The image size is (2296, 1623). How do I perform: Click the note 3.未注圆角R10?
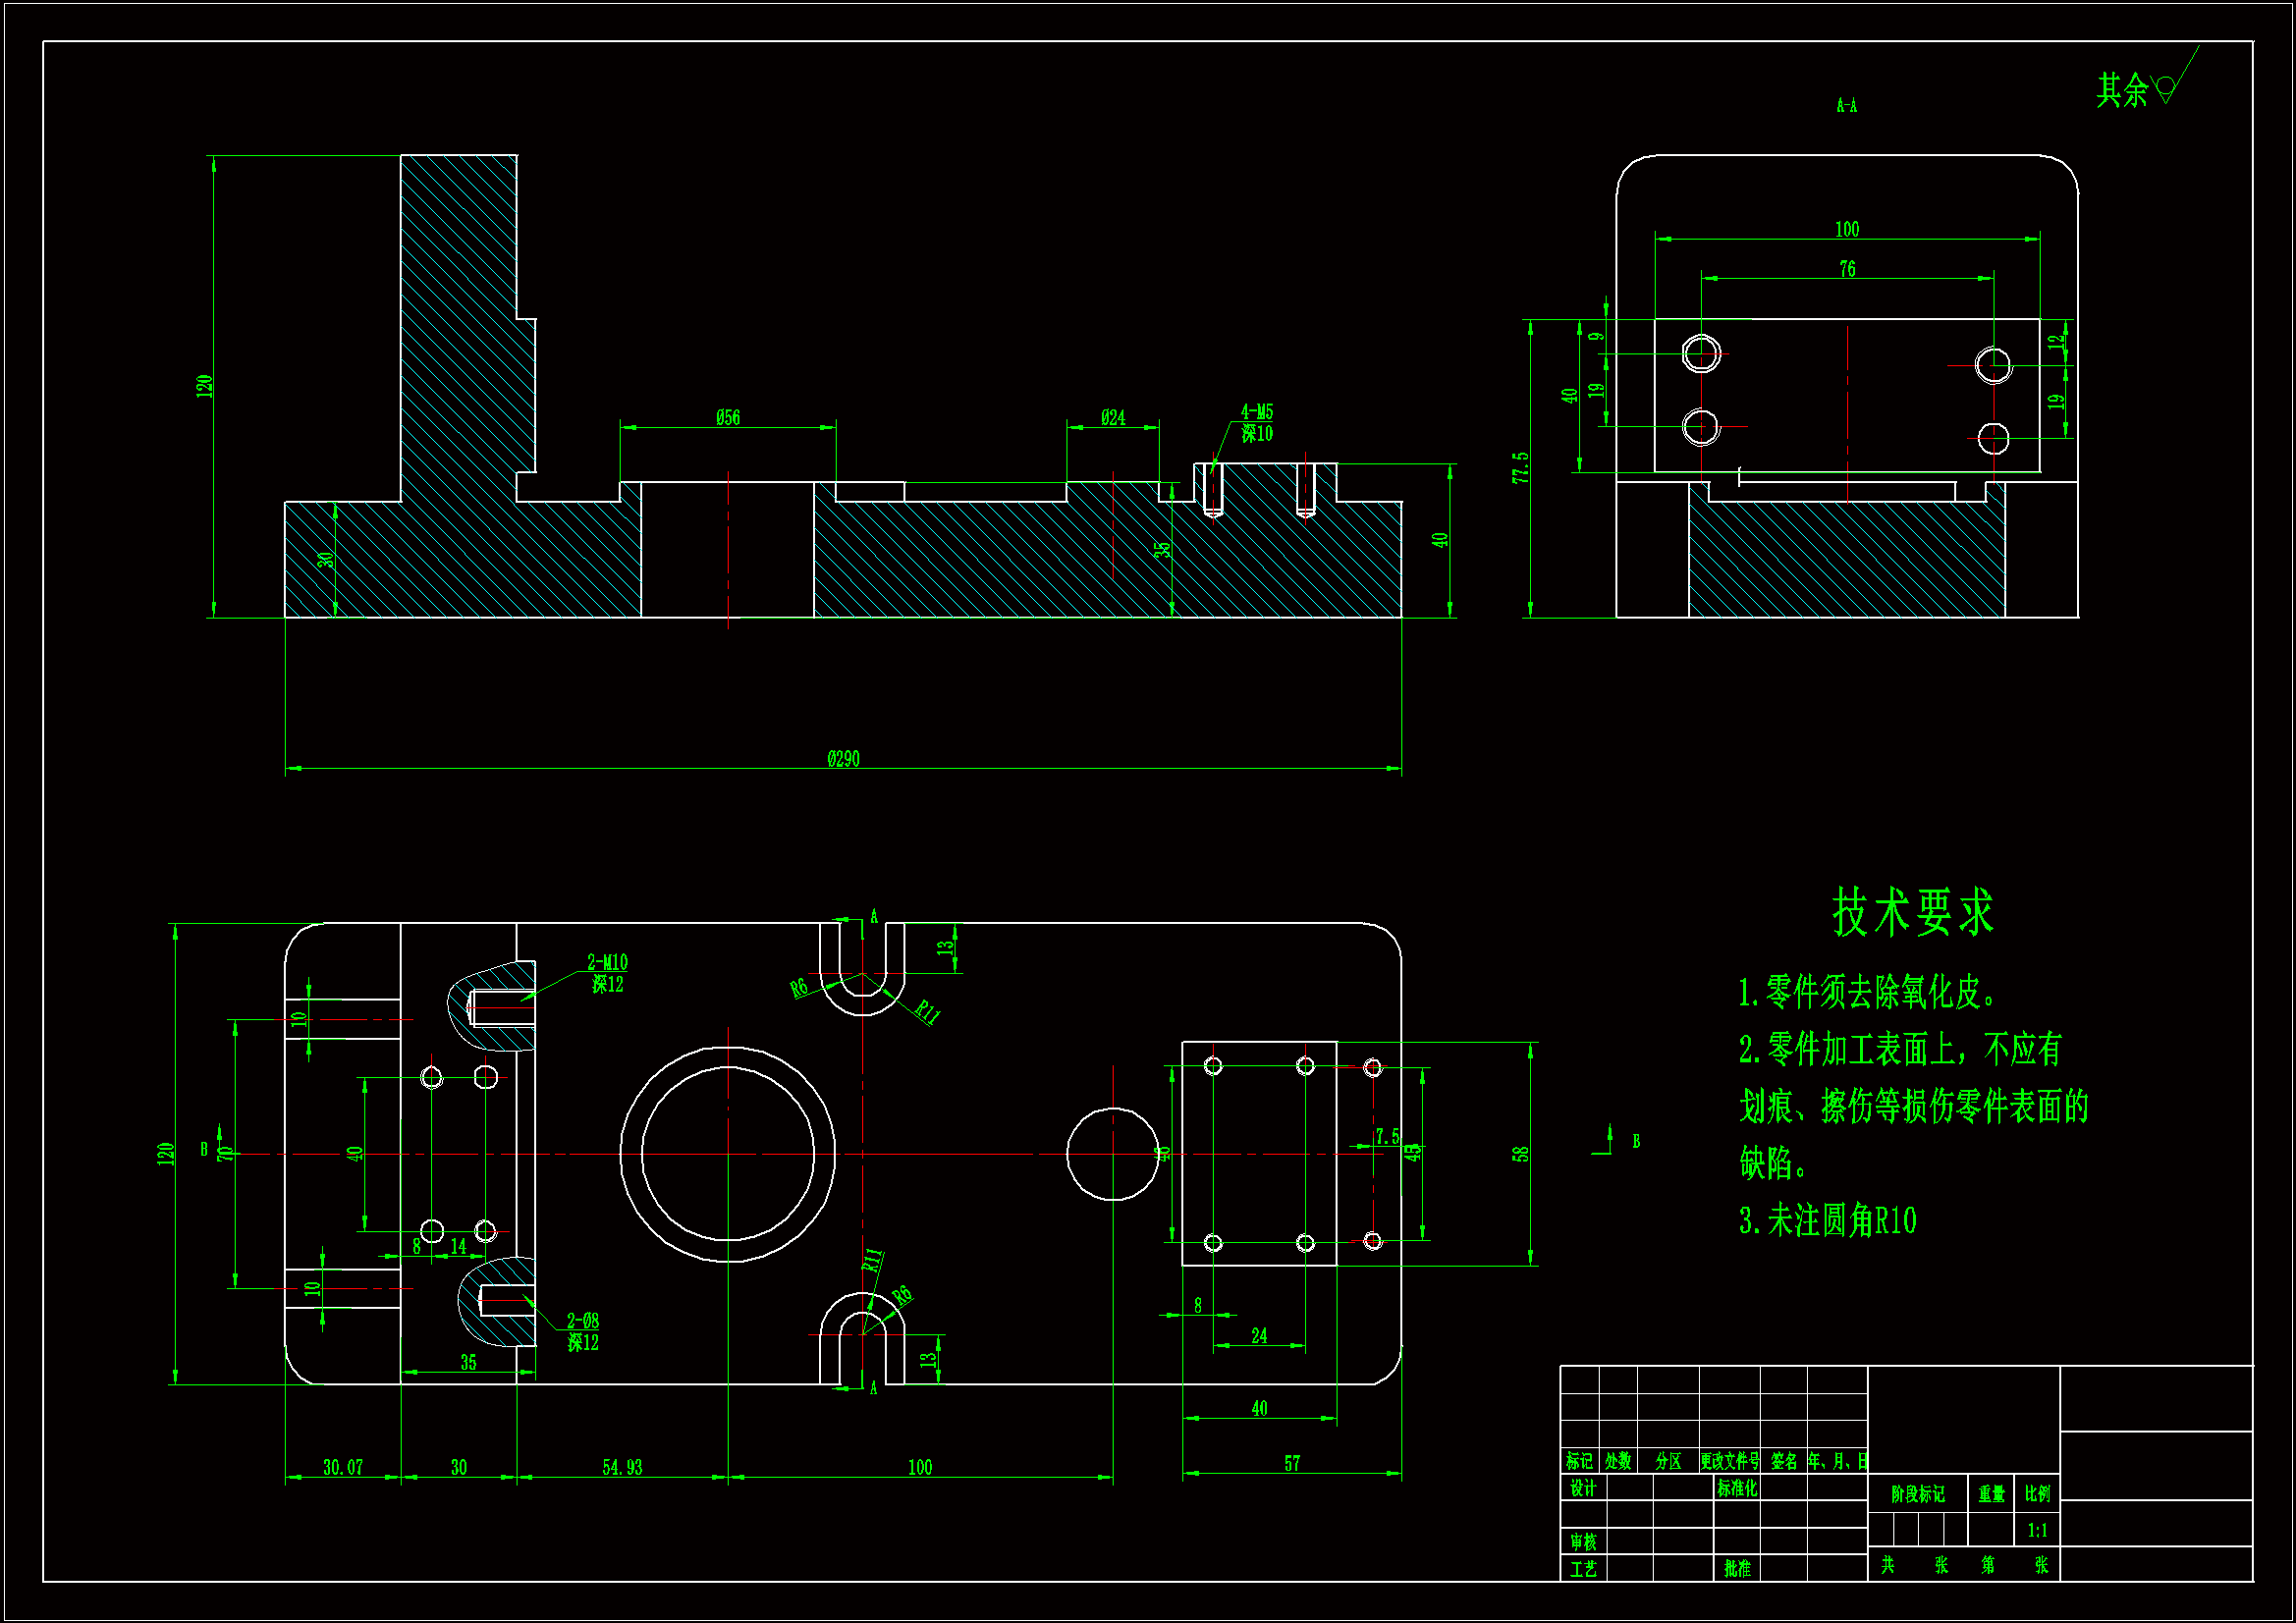(x=1826, y=1221)
